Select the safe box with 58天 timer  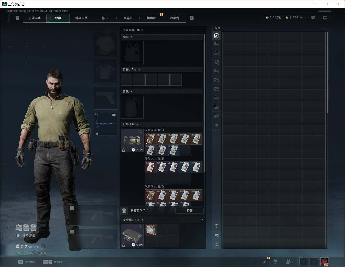click(132, 236)
